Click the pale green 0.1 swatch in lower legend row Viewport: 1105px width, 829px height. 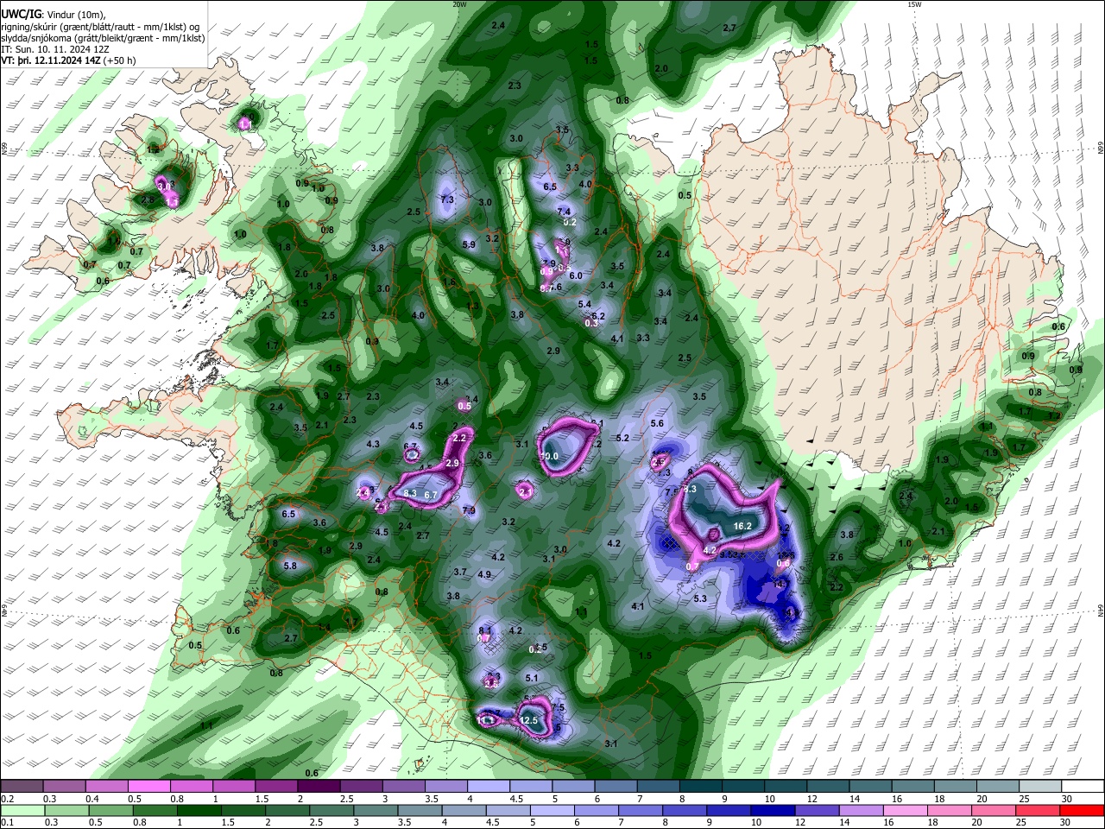22,810
